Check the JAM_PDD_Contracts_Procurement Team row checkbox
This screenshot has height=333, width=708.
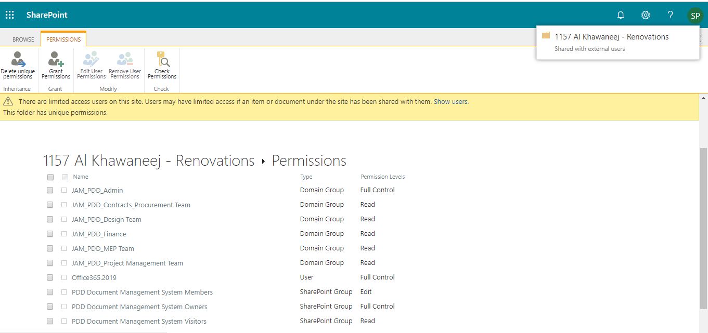[x=50, y=205]
